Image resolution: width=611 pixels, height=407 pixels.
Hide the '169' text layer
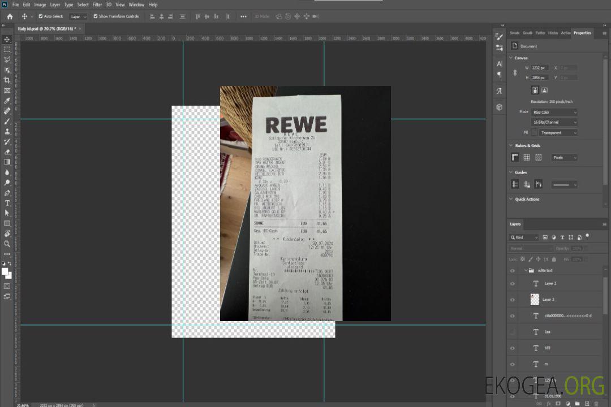513,348
